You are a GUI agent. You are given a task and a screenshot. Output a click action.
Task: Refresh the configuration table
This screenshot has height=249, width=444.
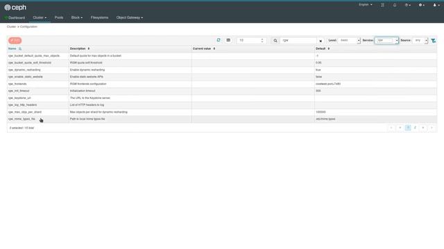219,40
